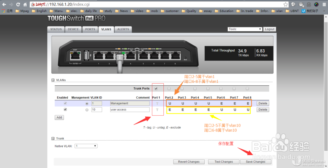Image resolution: width=328 pixels, height=168 pixels.
Task: Open the customer bookmark folder
Action: pyautogui.click(x=170, y=11)
